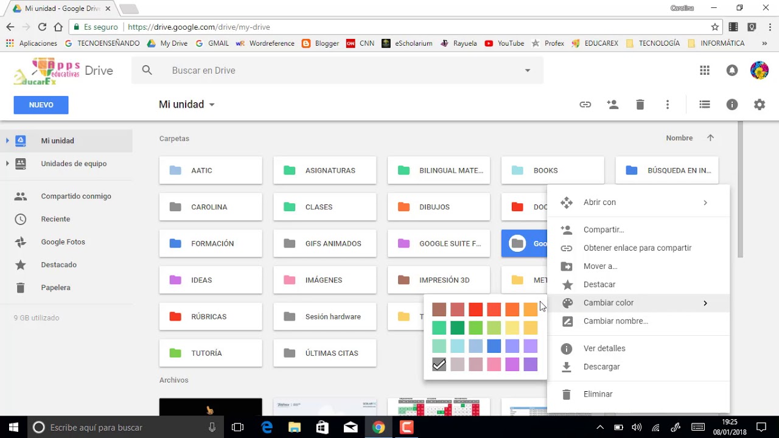Click the Buscar en Drive search field
Screen dimensions: 779x438
338,71
